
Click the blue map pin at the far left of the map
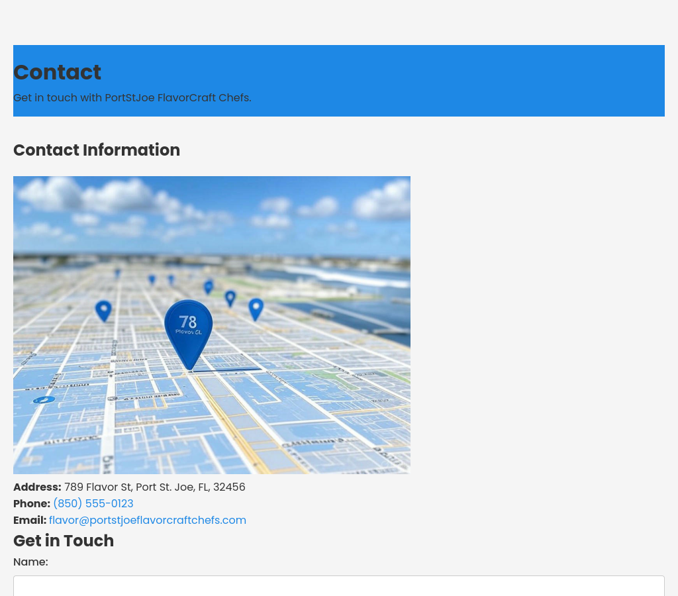[x=103, y=310]
